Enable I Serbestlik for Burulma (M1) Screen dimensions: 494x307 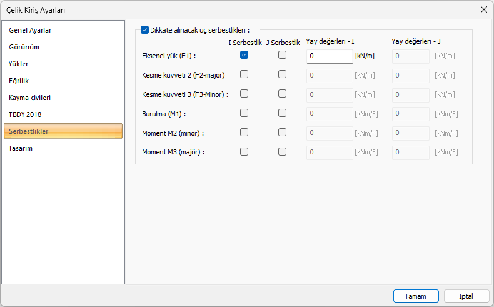(x=244, y=113)
